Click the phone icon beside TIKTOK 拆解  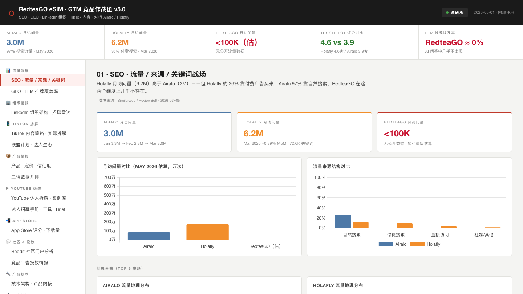tap(8, 124)
